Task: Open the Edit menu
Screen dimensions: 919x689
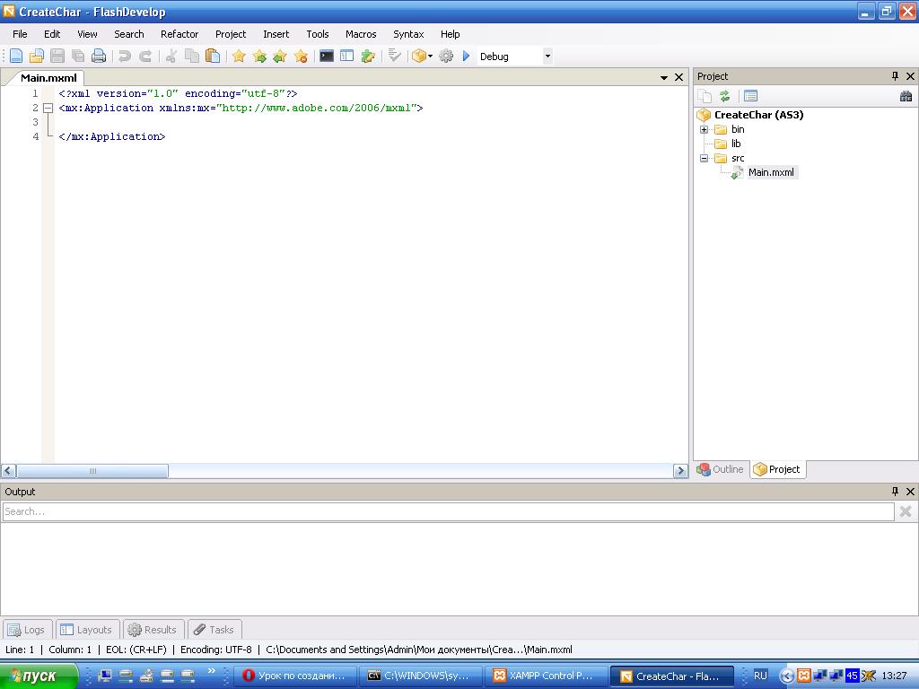Action: click(x=52, y=34)
